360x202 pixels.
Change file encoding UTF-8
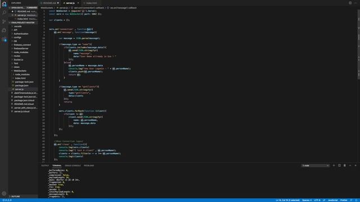(317, 200)
